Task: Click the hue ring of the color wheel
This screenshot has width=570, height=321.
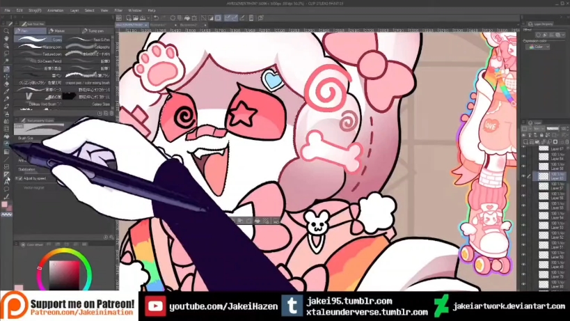Action: (x=64, y=251)
